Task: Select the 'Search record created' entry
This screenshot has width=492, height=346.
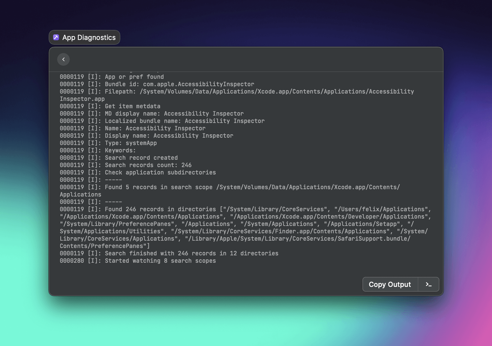Action: click(118, 158)
